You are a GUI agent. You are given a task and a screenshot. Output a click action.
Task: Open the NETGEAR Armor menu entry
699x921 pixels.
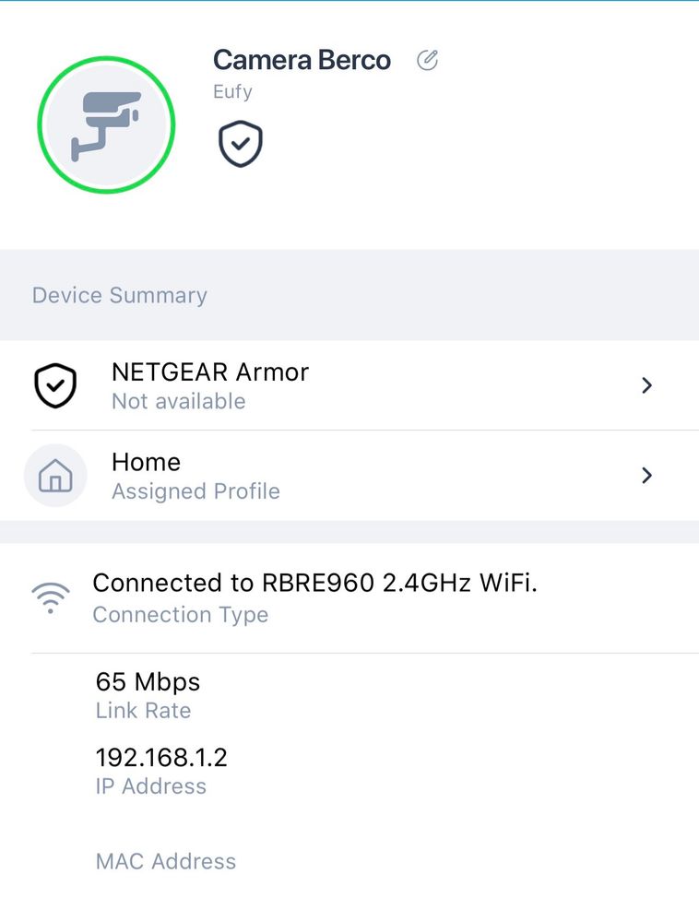(x=210, y=372)
